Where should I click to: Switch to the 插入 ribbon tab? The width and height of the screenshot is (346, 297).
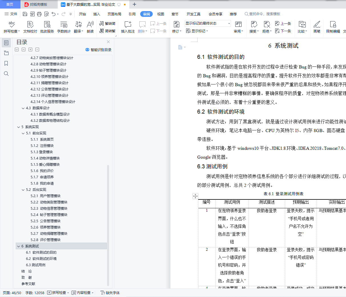point(97,14)
